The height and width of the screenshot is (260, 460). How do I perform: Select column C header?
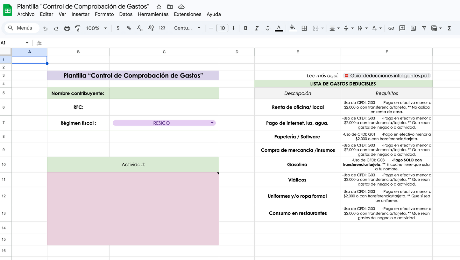tap(164, 52)
